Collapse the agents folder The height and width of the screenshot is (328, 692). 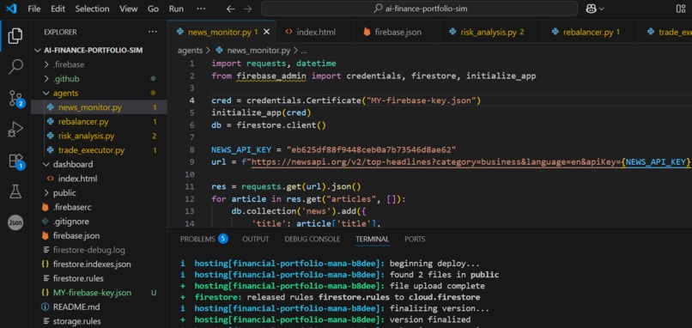point(65,93)
